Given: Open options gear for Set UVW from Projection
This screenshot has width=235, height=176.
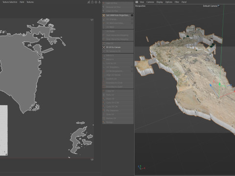Looking at the screenshot, I should 132,15.
